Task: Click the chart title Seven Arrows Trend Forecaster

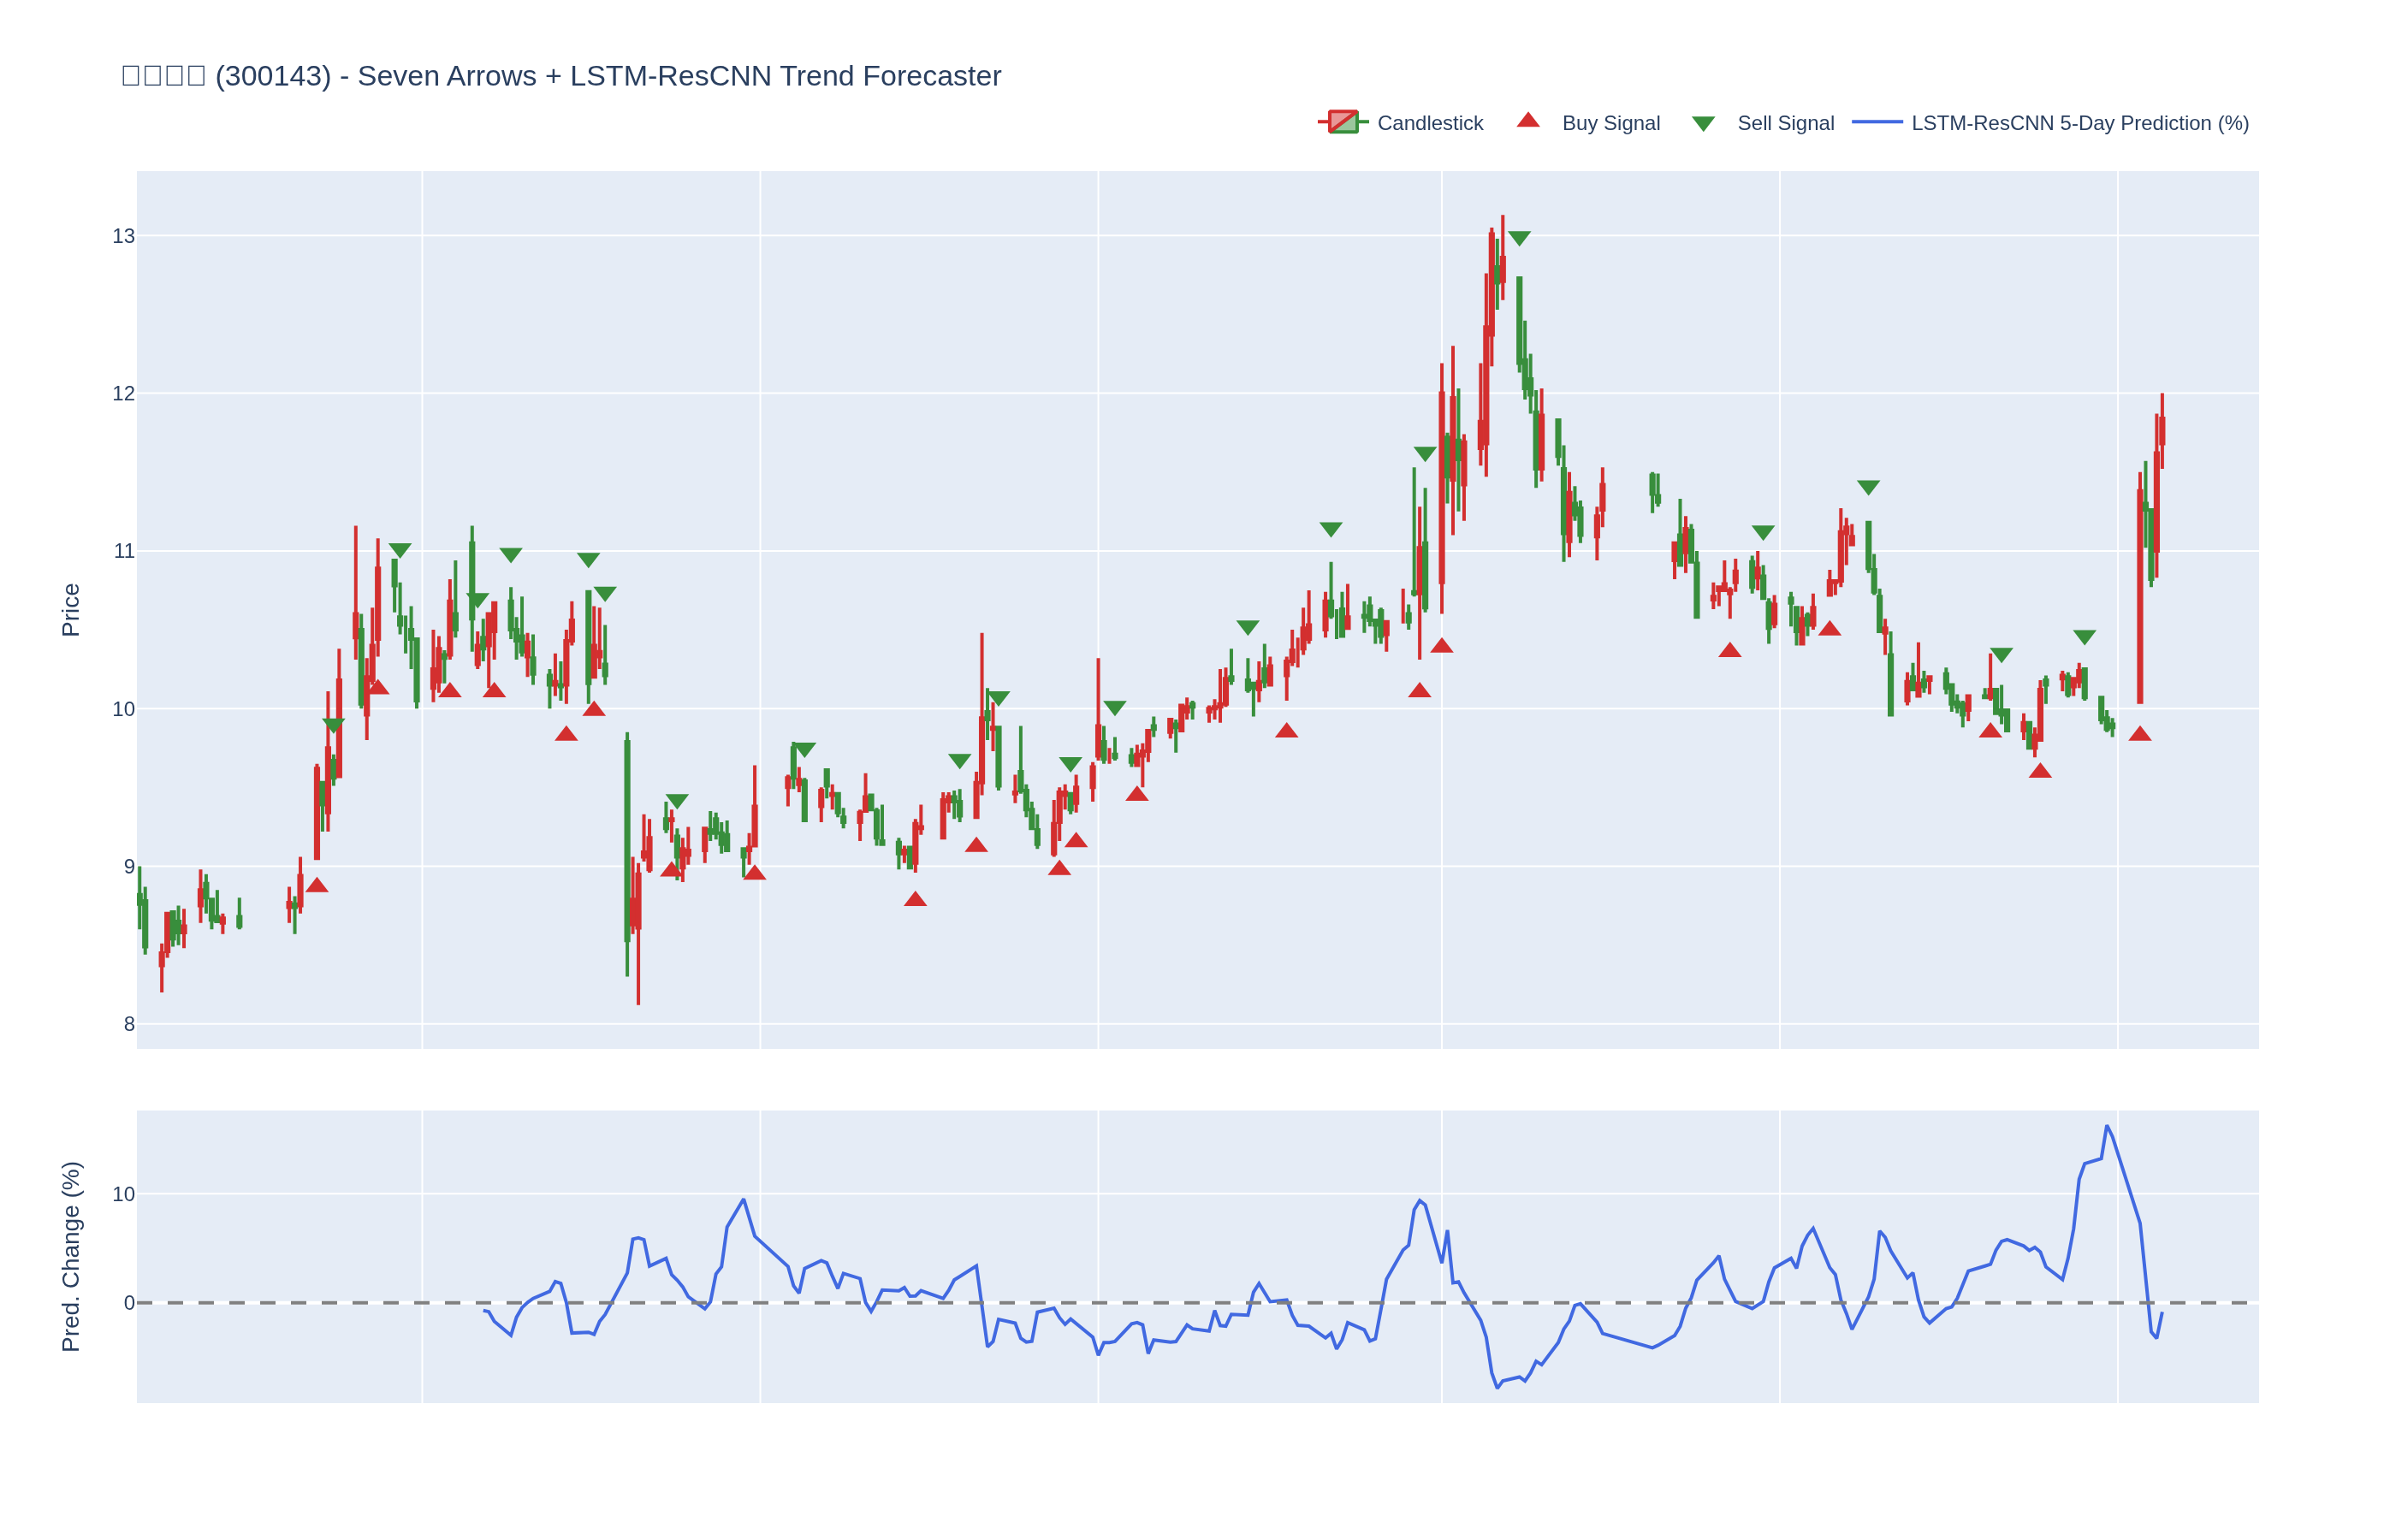Action: point(561,76)
